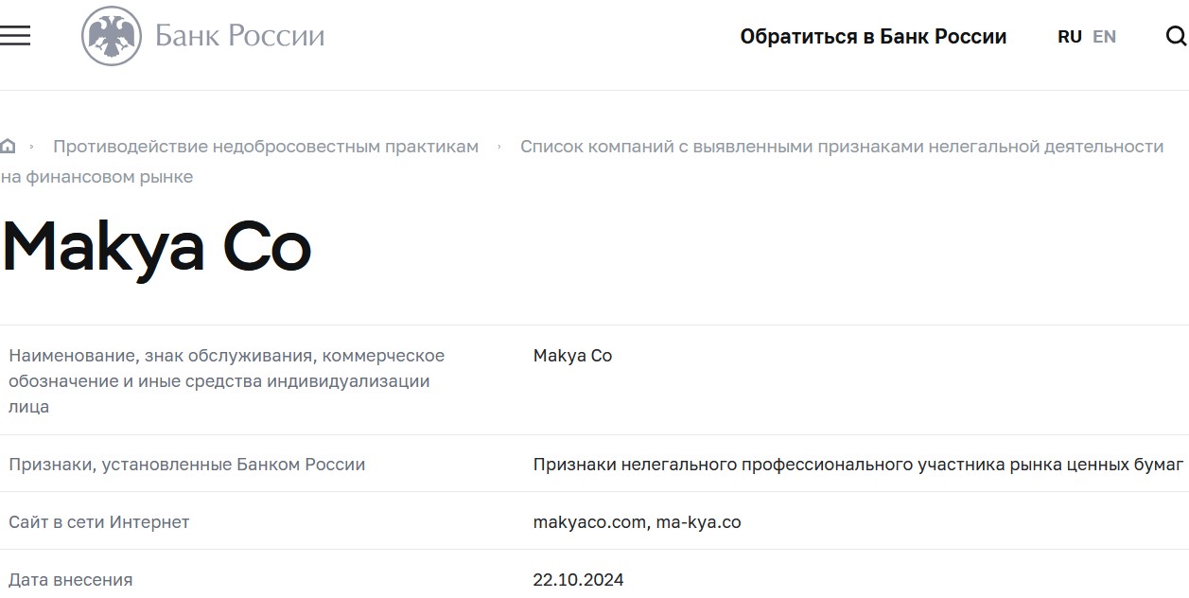Select the RU language option
This screenshot has width=1189, height=598.
point(1070,37)
